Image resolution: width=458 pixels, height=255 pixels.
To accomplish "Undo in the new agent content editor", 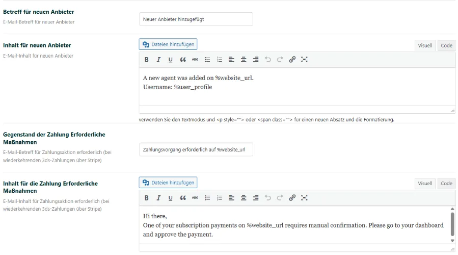I will tap(268, 60).
